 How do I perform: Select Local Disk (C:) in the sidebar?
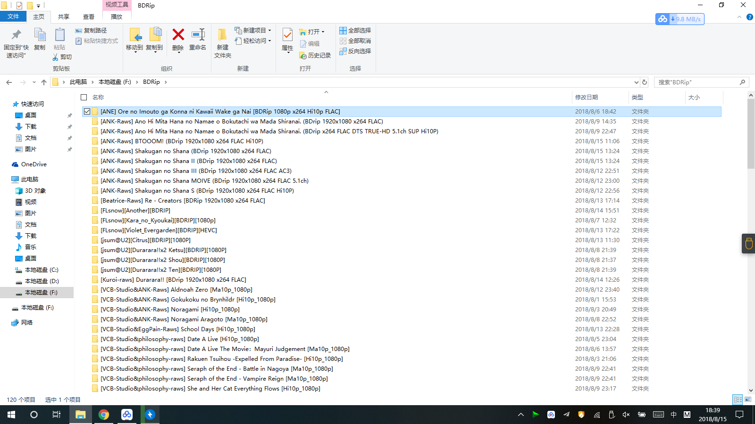[x=42, y=270]
